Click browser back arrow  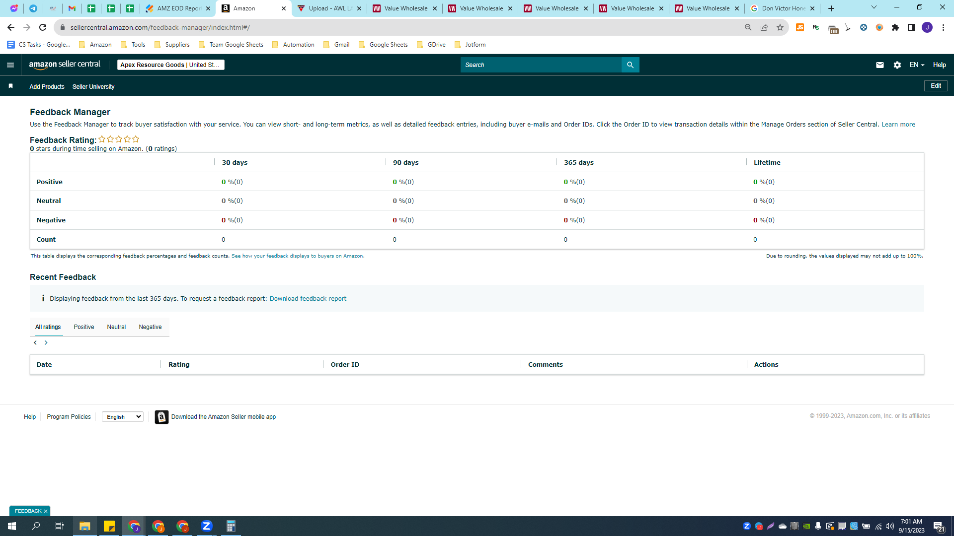click(11, 27)
